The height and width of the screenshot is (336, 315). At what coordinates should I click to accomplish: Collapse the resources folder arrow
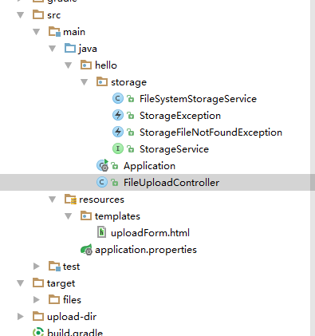[x=53, y=200]
